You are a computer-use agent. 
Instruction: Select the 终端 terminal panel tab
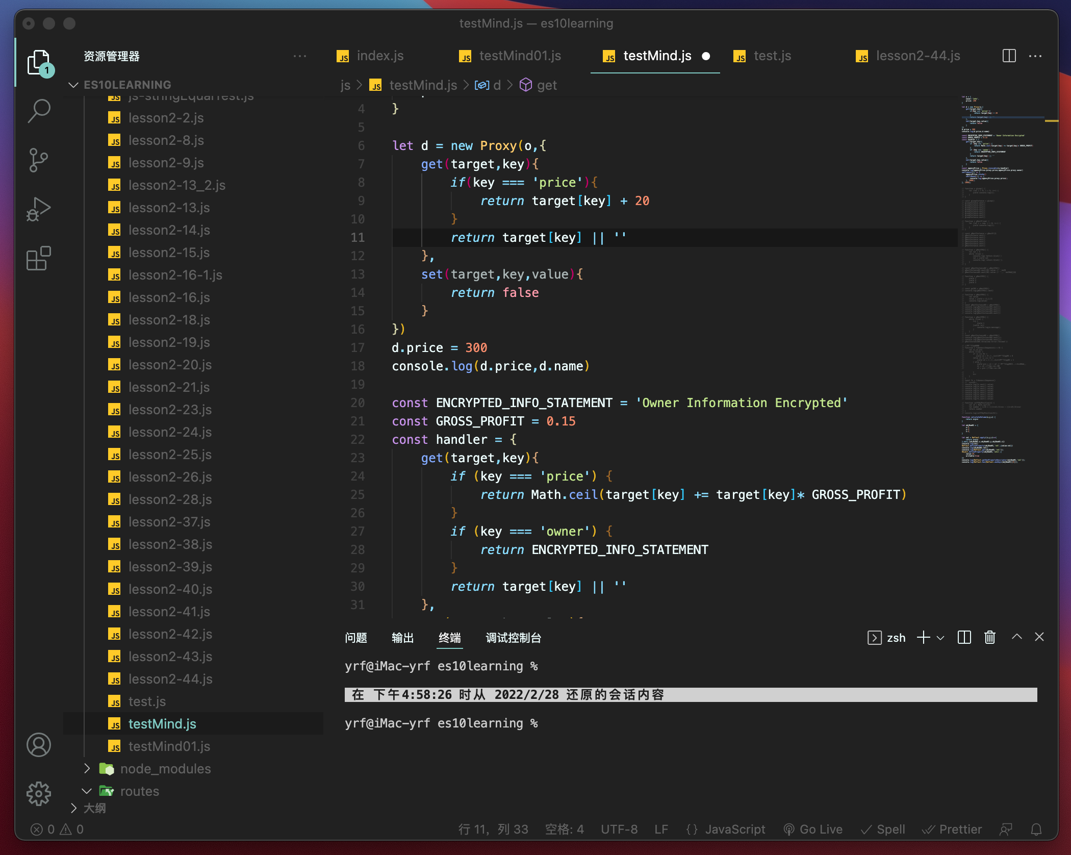coord(450,638)
